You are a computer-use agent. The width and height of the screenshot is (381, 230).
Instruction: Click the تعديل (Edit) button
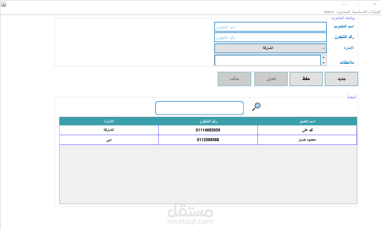point(271,79)
